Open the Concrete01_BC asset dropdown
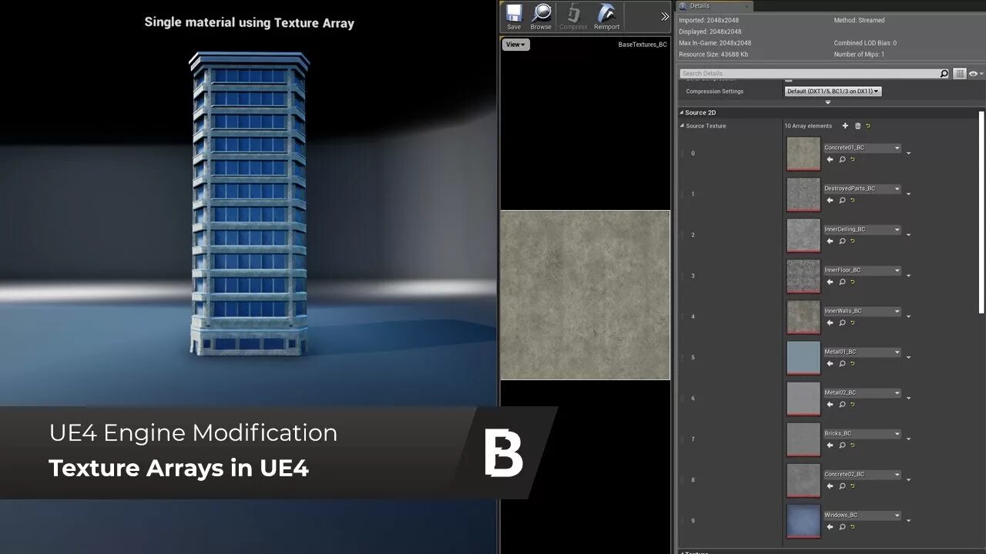 click(862, 148)
